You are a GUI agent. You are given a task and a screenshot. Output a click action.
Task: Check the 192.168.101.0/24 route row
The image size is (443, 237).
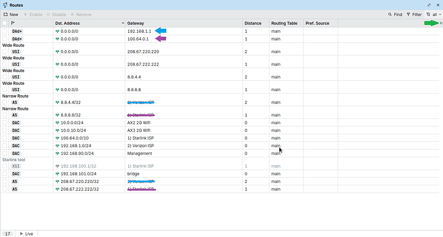click(4, 173)
